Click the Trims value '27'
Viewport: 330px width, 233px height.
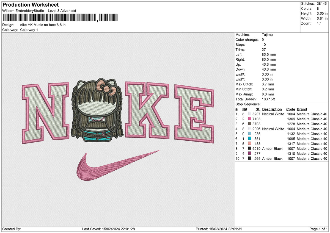click(264, 50)
